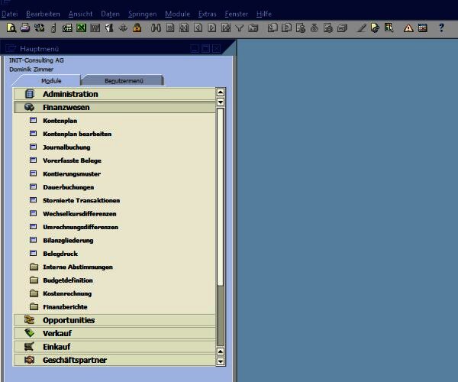Open the Extras menu
This screenshot has height=382, width=458.
coord(207,15)
